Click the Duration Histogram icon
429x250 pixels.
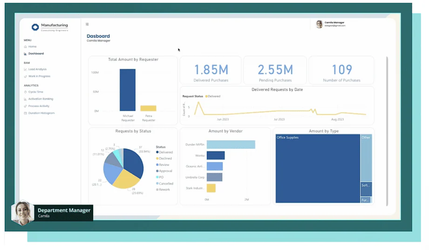tap(26, 113)
